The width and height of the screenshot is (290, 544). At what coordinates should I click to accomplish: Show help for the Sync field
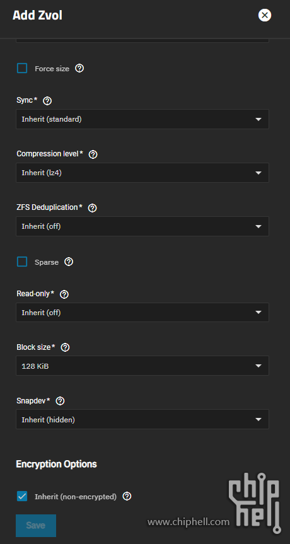47,101
